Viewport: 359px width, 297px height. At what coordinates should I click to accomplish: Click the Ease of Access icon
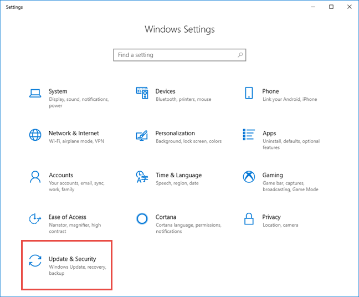(x=35, y=219)
